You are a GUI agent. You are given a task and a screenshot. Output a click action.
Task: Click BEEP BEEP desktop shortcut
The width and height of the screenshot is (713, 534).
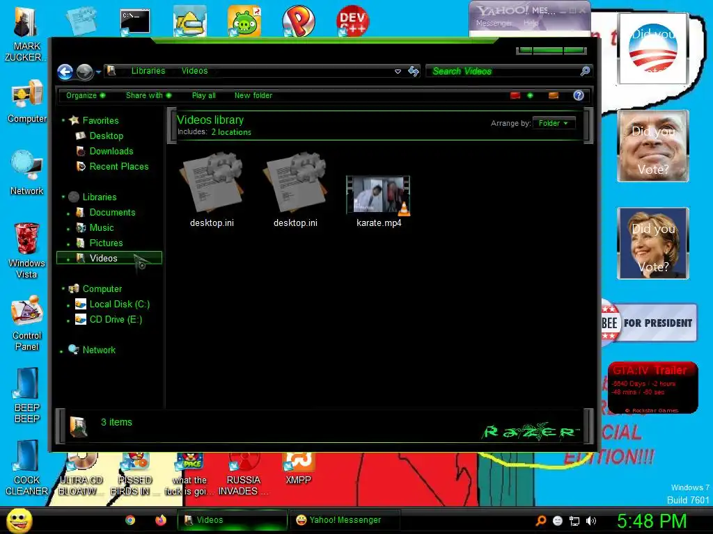tap(27, 395)
